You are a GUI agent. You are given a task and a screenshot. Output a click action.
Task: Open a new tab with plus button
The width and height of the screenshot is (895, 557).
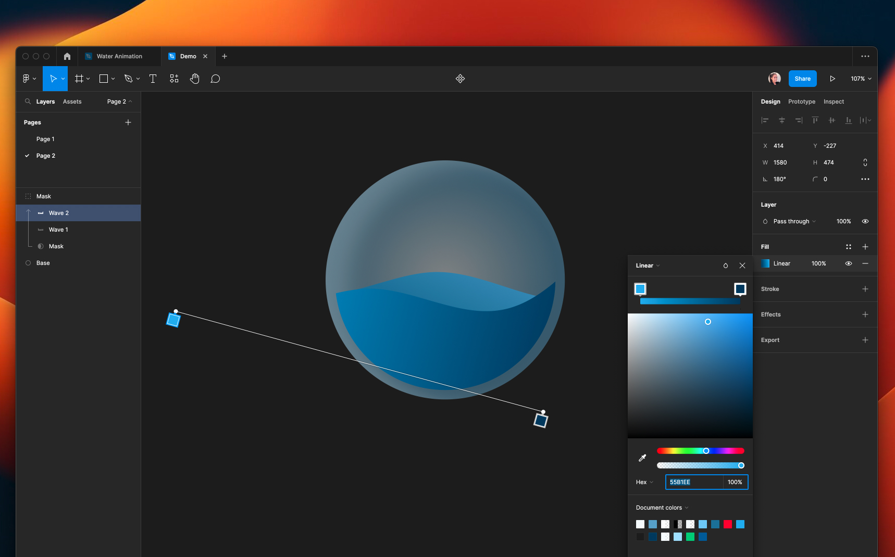[x=225, y=56]
